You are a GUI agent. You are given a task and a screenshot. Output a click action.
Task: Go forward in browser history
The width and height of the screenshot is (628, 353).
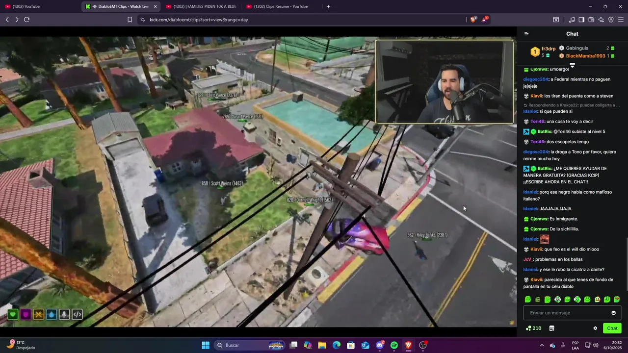click(x=17, y=20)
